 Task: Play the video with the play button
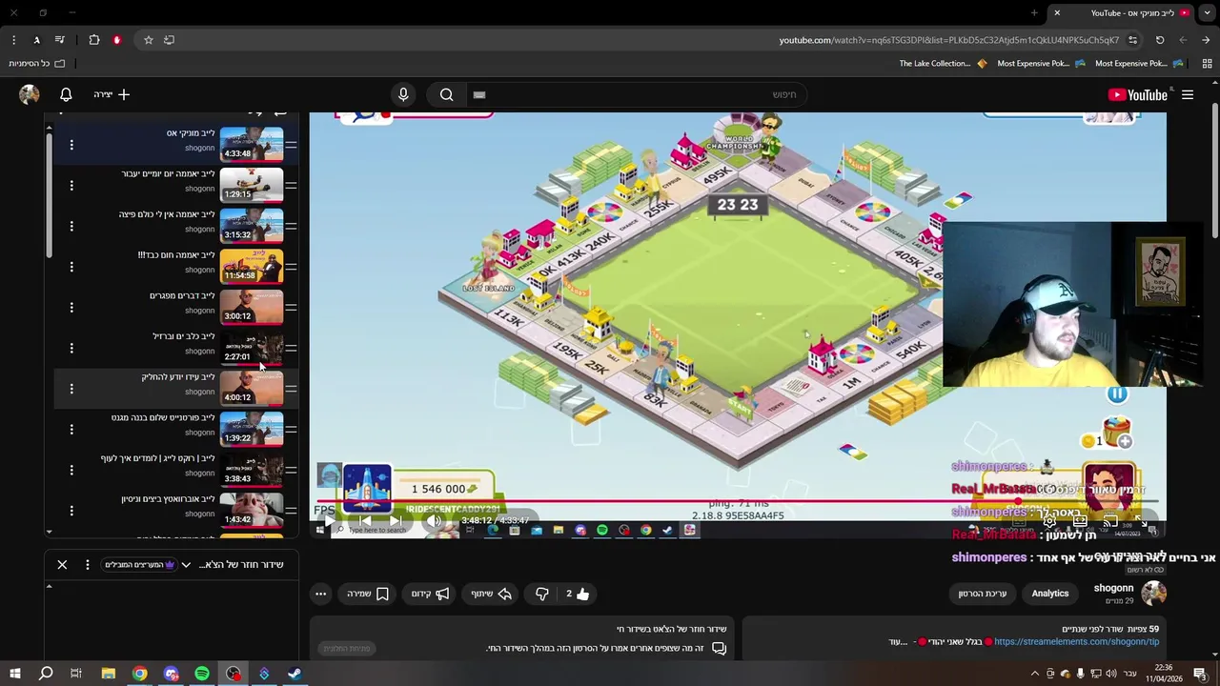coord(329,520)
